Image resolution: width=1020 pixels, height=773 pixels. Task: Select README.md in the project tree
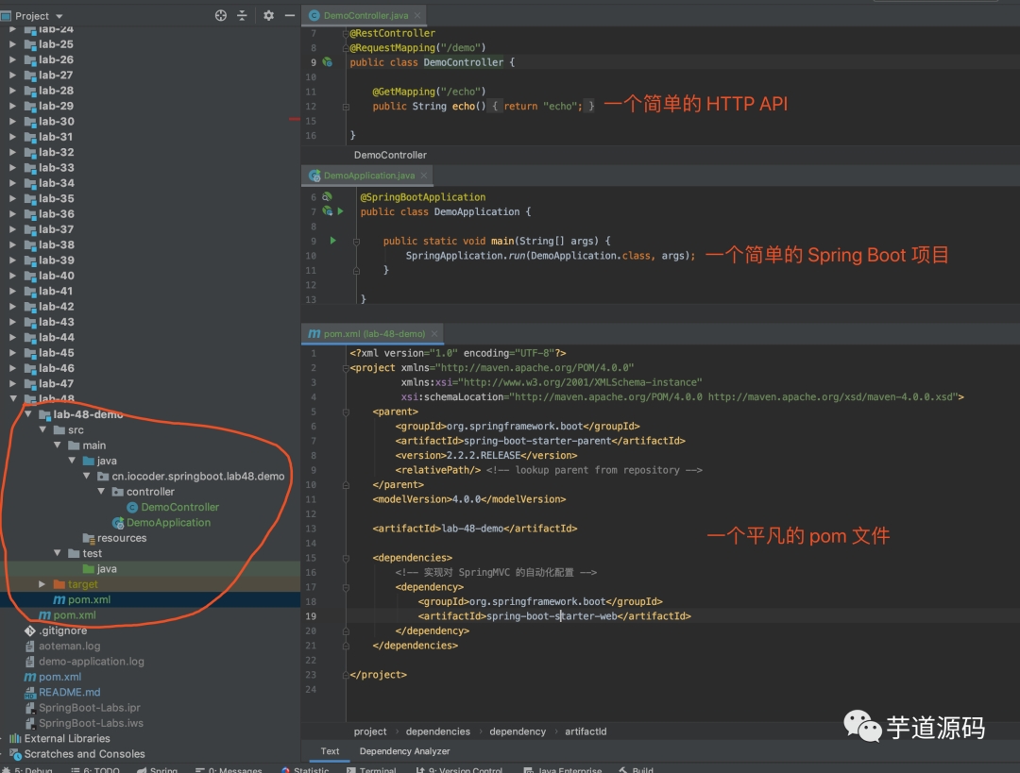69,692
